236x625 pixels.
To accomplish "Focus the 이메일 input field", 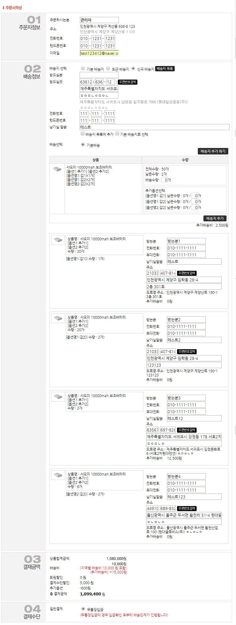I will tap(99, 53).
